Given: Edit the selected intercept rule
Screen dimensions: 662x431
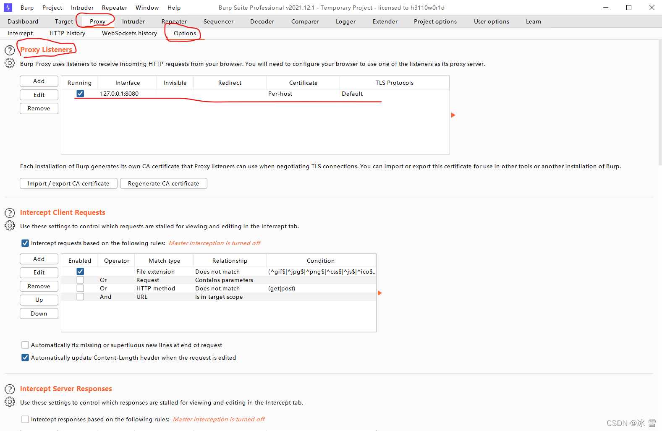Looking at the screenshot, I should coord(39,272).
